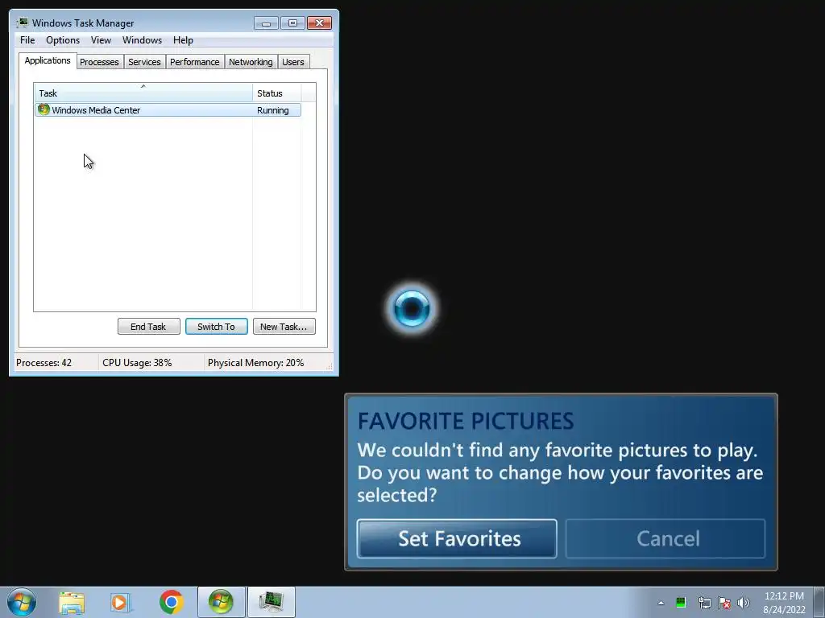825x618 pixels.
Task: Sort by the Status column header
Action: coord(277,93)
